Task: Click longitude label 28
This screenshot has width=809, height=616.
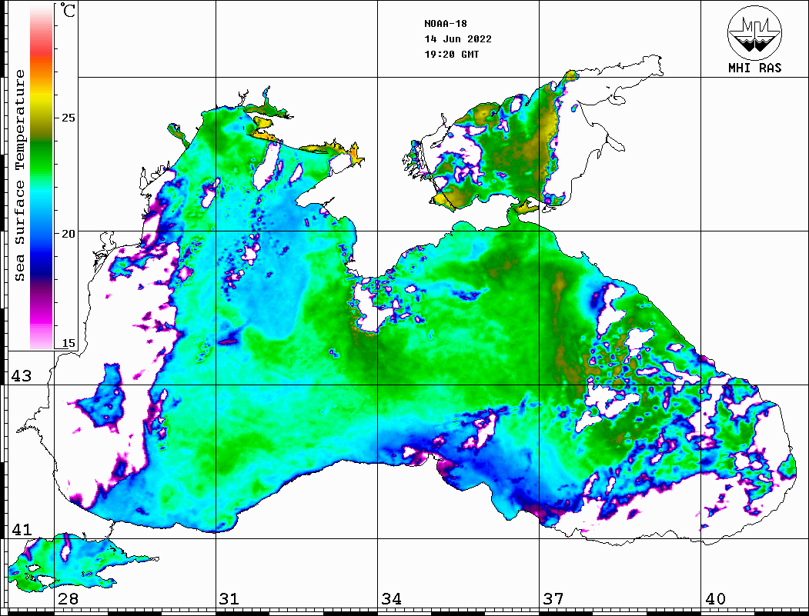Action: [68, 599]
